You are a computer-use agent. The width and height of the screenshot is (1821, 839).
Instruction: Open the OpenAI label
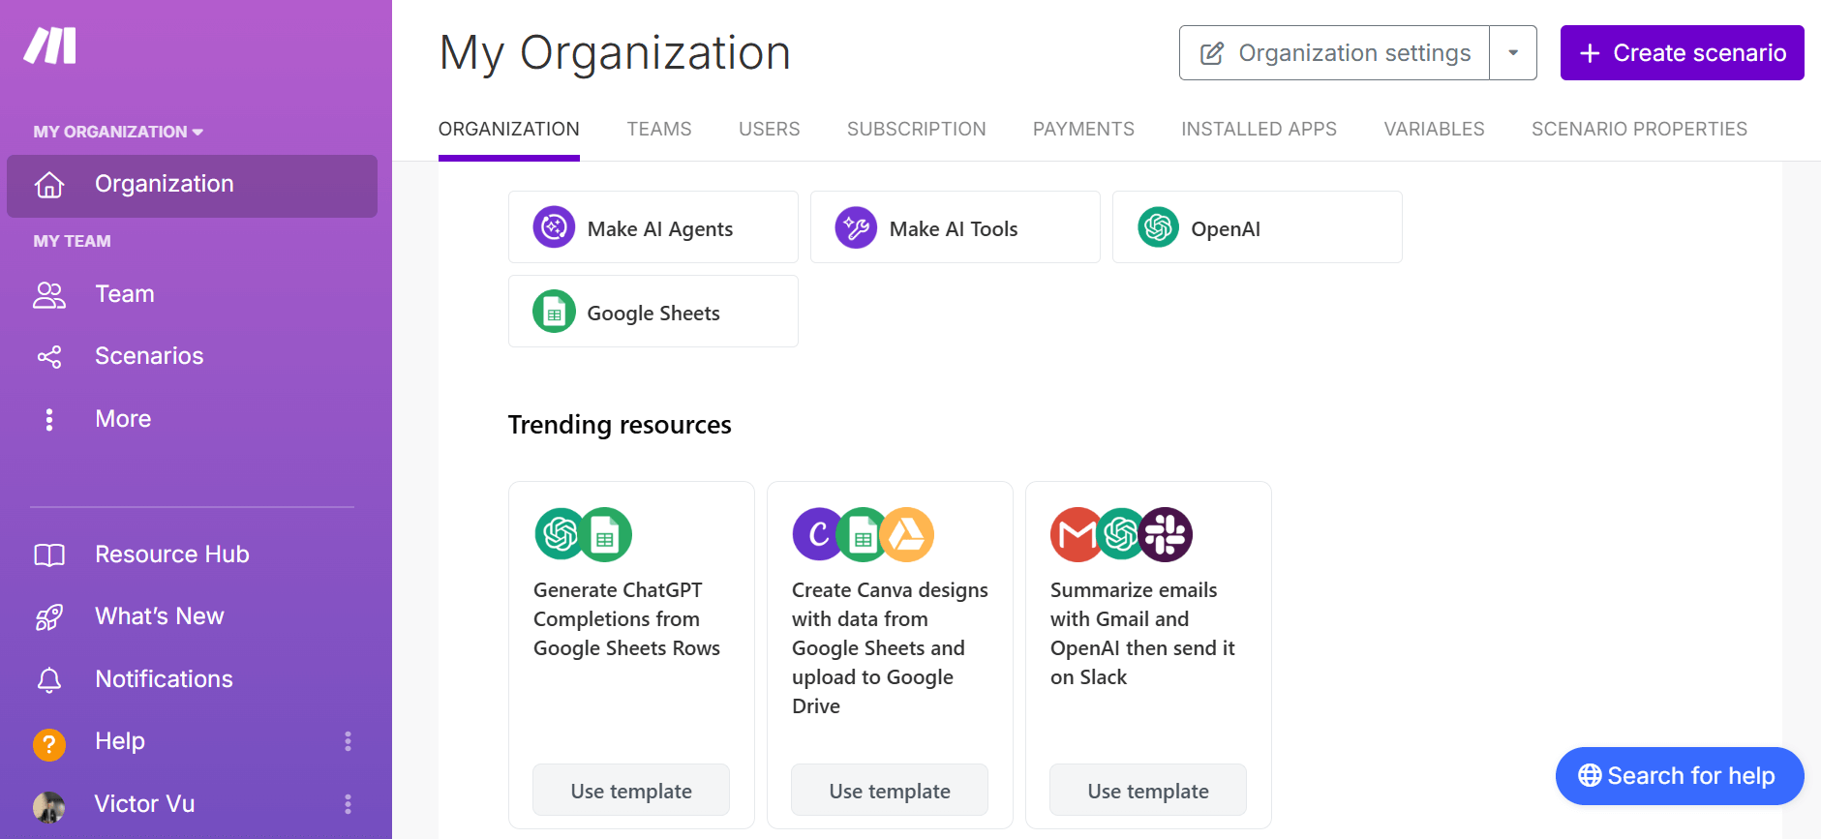click(1226, 229)
